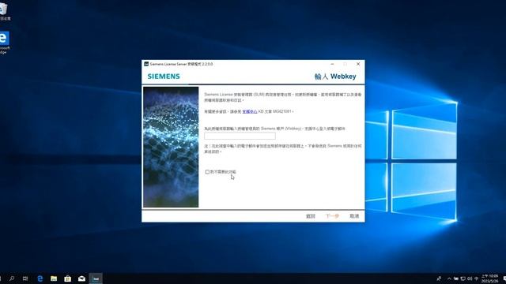Expand hidden system tray icons chevron
This screenshot has width=506, height=284.
click(x=449, y=278)
